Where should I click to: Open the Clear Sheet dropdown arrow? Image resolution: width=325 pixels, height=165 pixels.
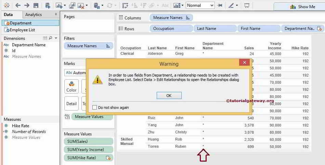tap(87, 5)
